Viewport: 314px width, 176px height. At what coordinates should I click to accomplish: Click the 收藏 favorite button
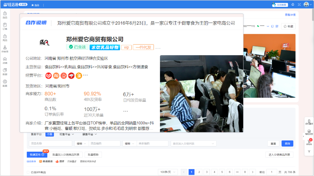288,26
